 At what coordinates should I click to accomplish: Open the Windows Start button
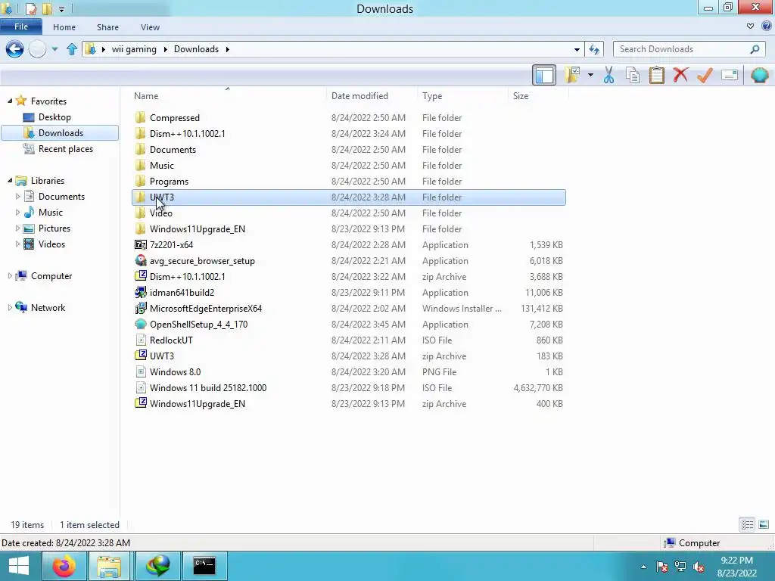click(x=19, y=566)
